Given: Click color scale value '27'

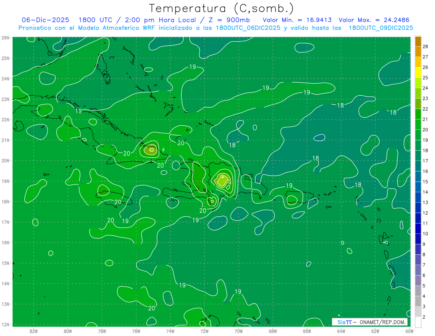Looking at the screenshot, I should [x=426, y=57].
